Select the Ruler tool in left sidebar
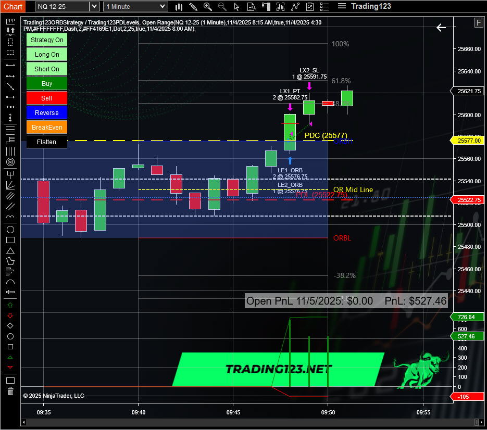Screen dimensions: 487x430 point(10,22)
